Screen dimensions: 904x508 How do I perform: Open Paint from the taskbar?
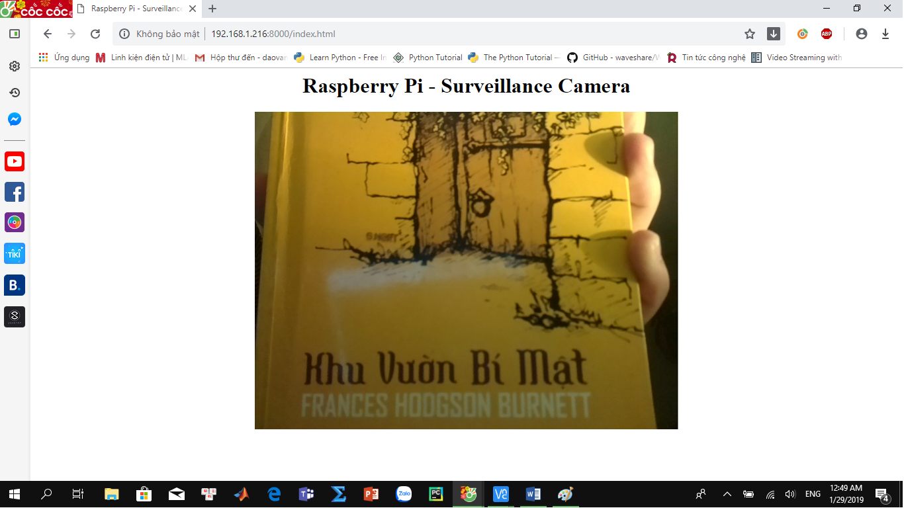click(x=565, y=494)
